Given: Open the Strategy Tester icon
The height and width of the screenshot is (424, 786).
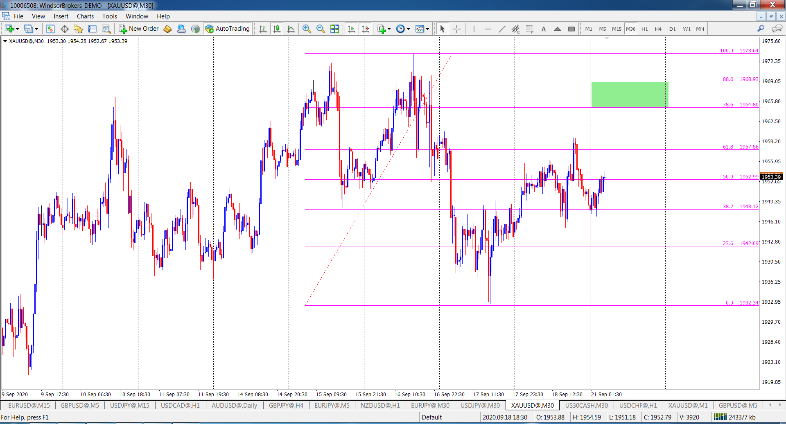Looking at the screenshot, I should [x=106, y=29].
